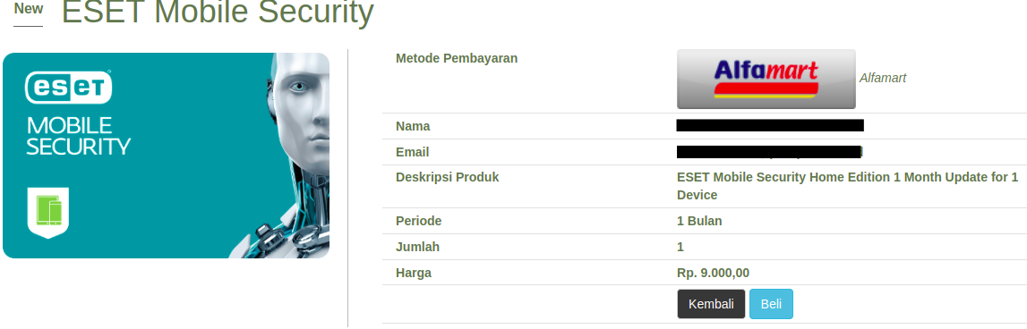Select the Alfamart payment logo

click(x=766, y=79)
